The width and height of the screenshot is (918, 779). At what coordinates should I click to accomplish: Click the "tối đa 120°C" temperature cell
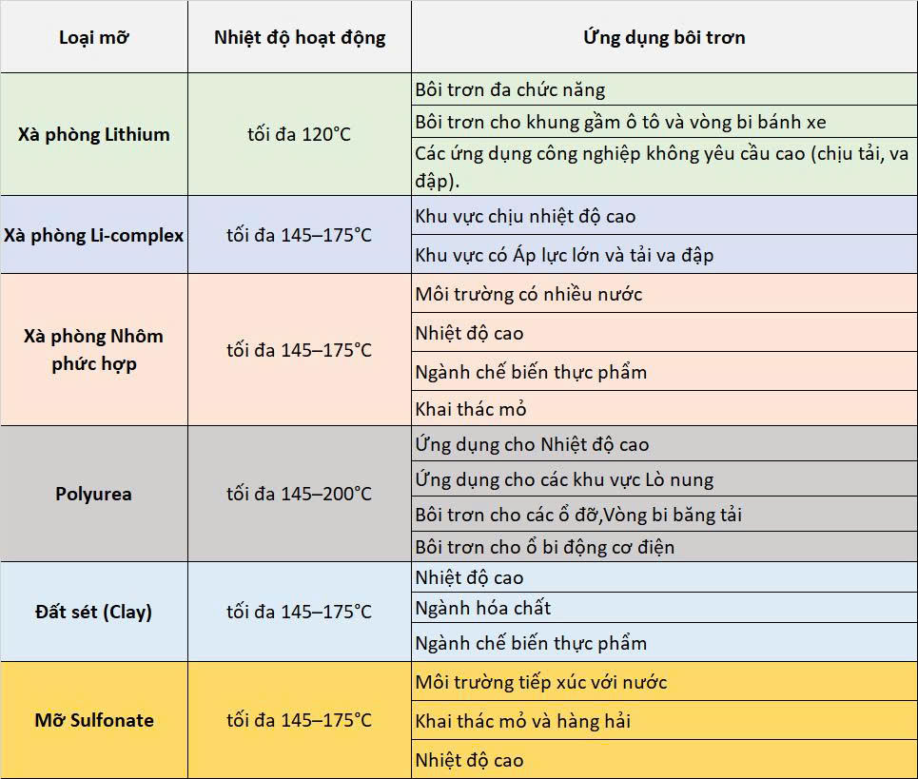pyautogui.click(x=300, y=134)
